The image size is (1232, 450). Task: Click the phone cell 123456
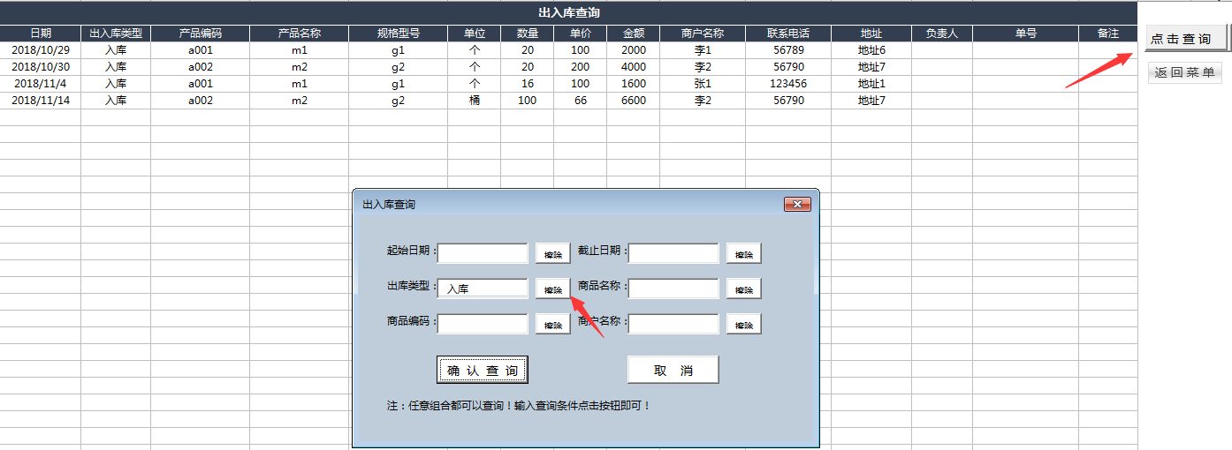788,84
